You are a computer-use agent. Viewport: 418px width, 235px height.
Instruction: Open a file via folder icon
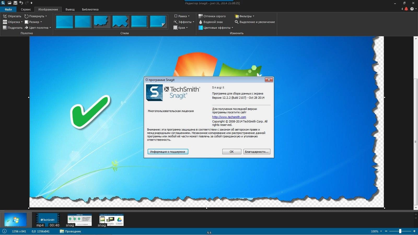click(9, 3)
